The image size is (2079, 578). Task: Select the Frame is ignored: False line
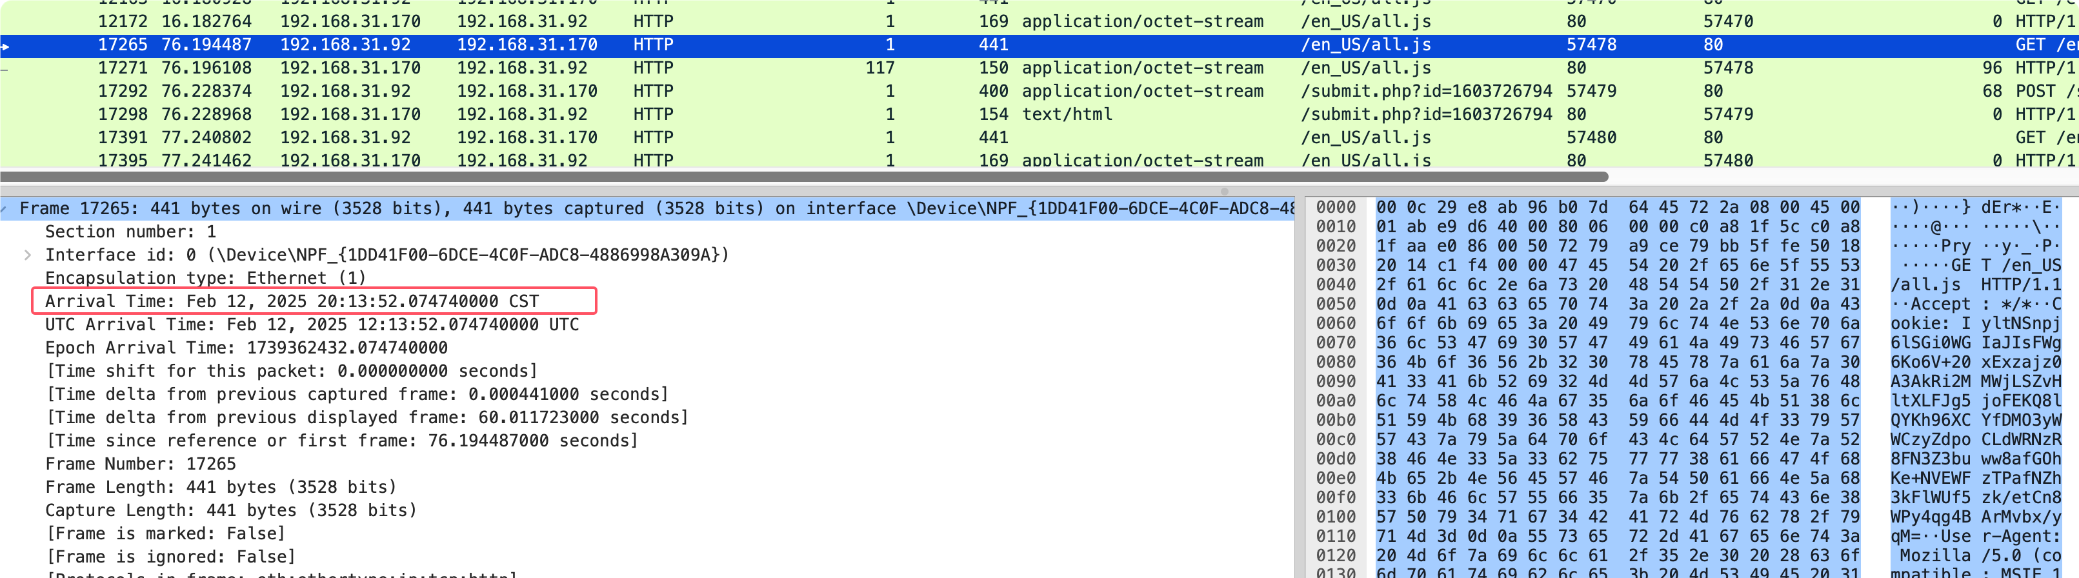170,558
